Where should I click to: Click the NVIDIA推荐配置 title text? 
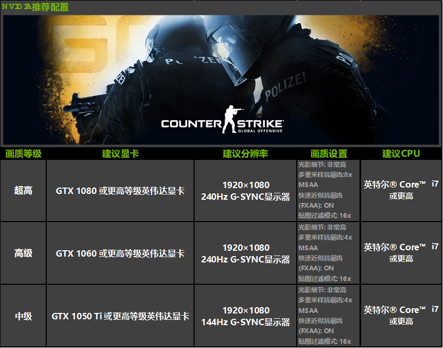point(35,7)
